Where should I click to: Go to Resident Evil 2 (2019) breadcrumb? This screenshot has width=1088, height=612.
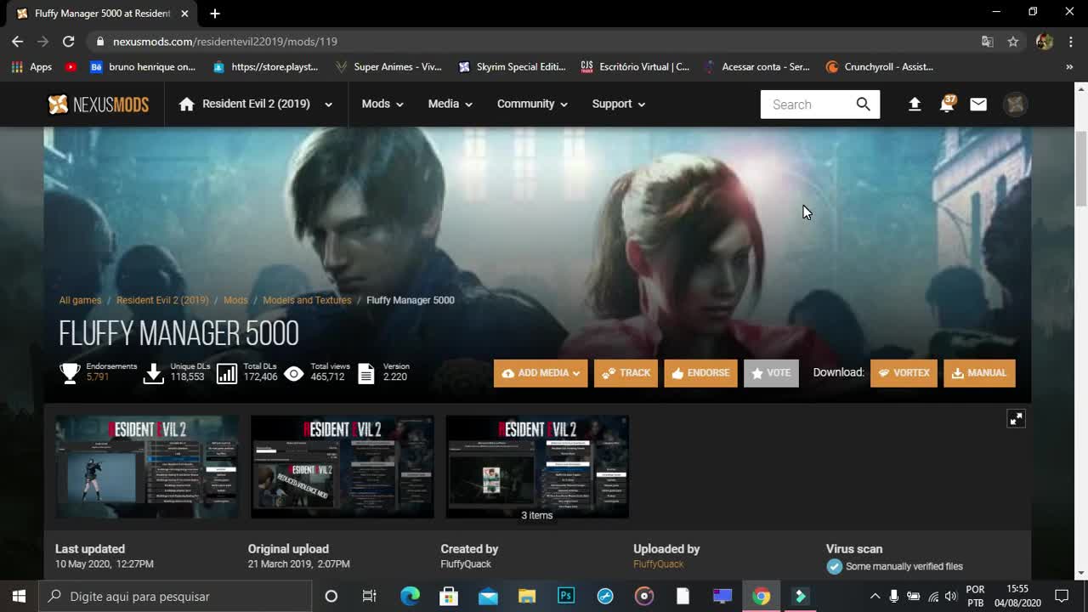pyautogui.click(x=162, y=300)
